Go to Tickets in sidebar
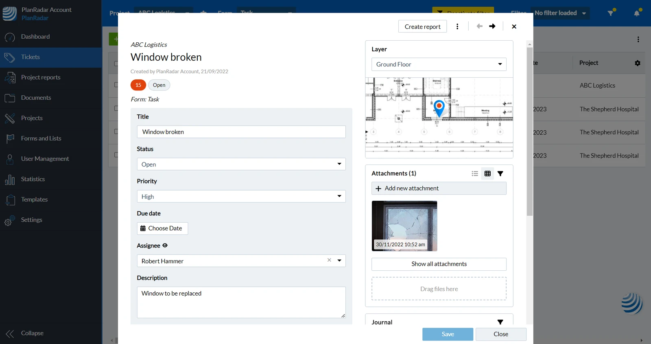651x344 pixels. tap(51, 57)
